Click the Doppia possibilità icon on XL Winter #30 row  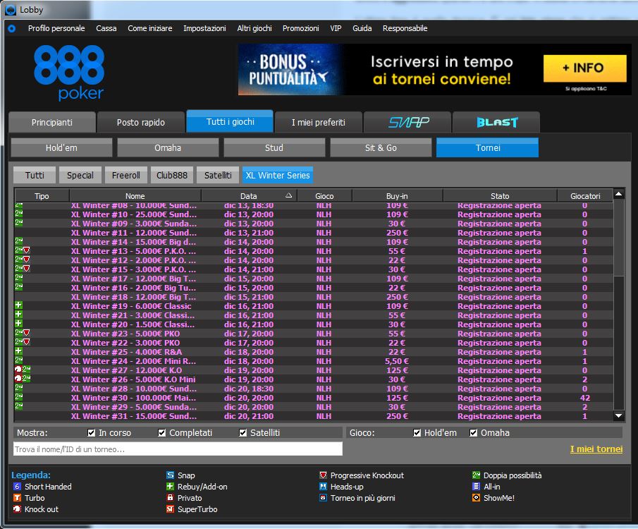pos(19,397)
